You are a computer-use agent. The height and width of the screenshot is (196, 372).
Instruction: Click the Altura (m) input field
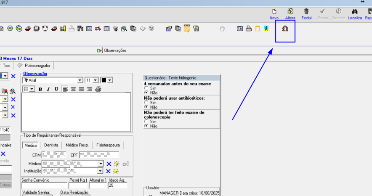pos(98,185)
